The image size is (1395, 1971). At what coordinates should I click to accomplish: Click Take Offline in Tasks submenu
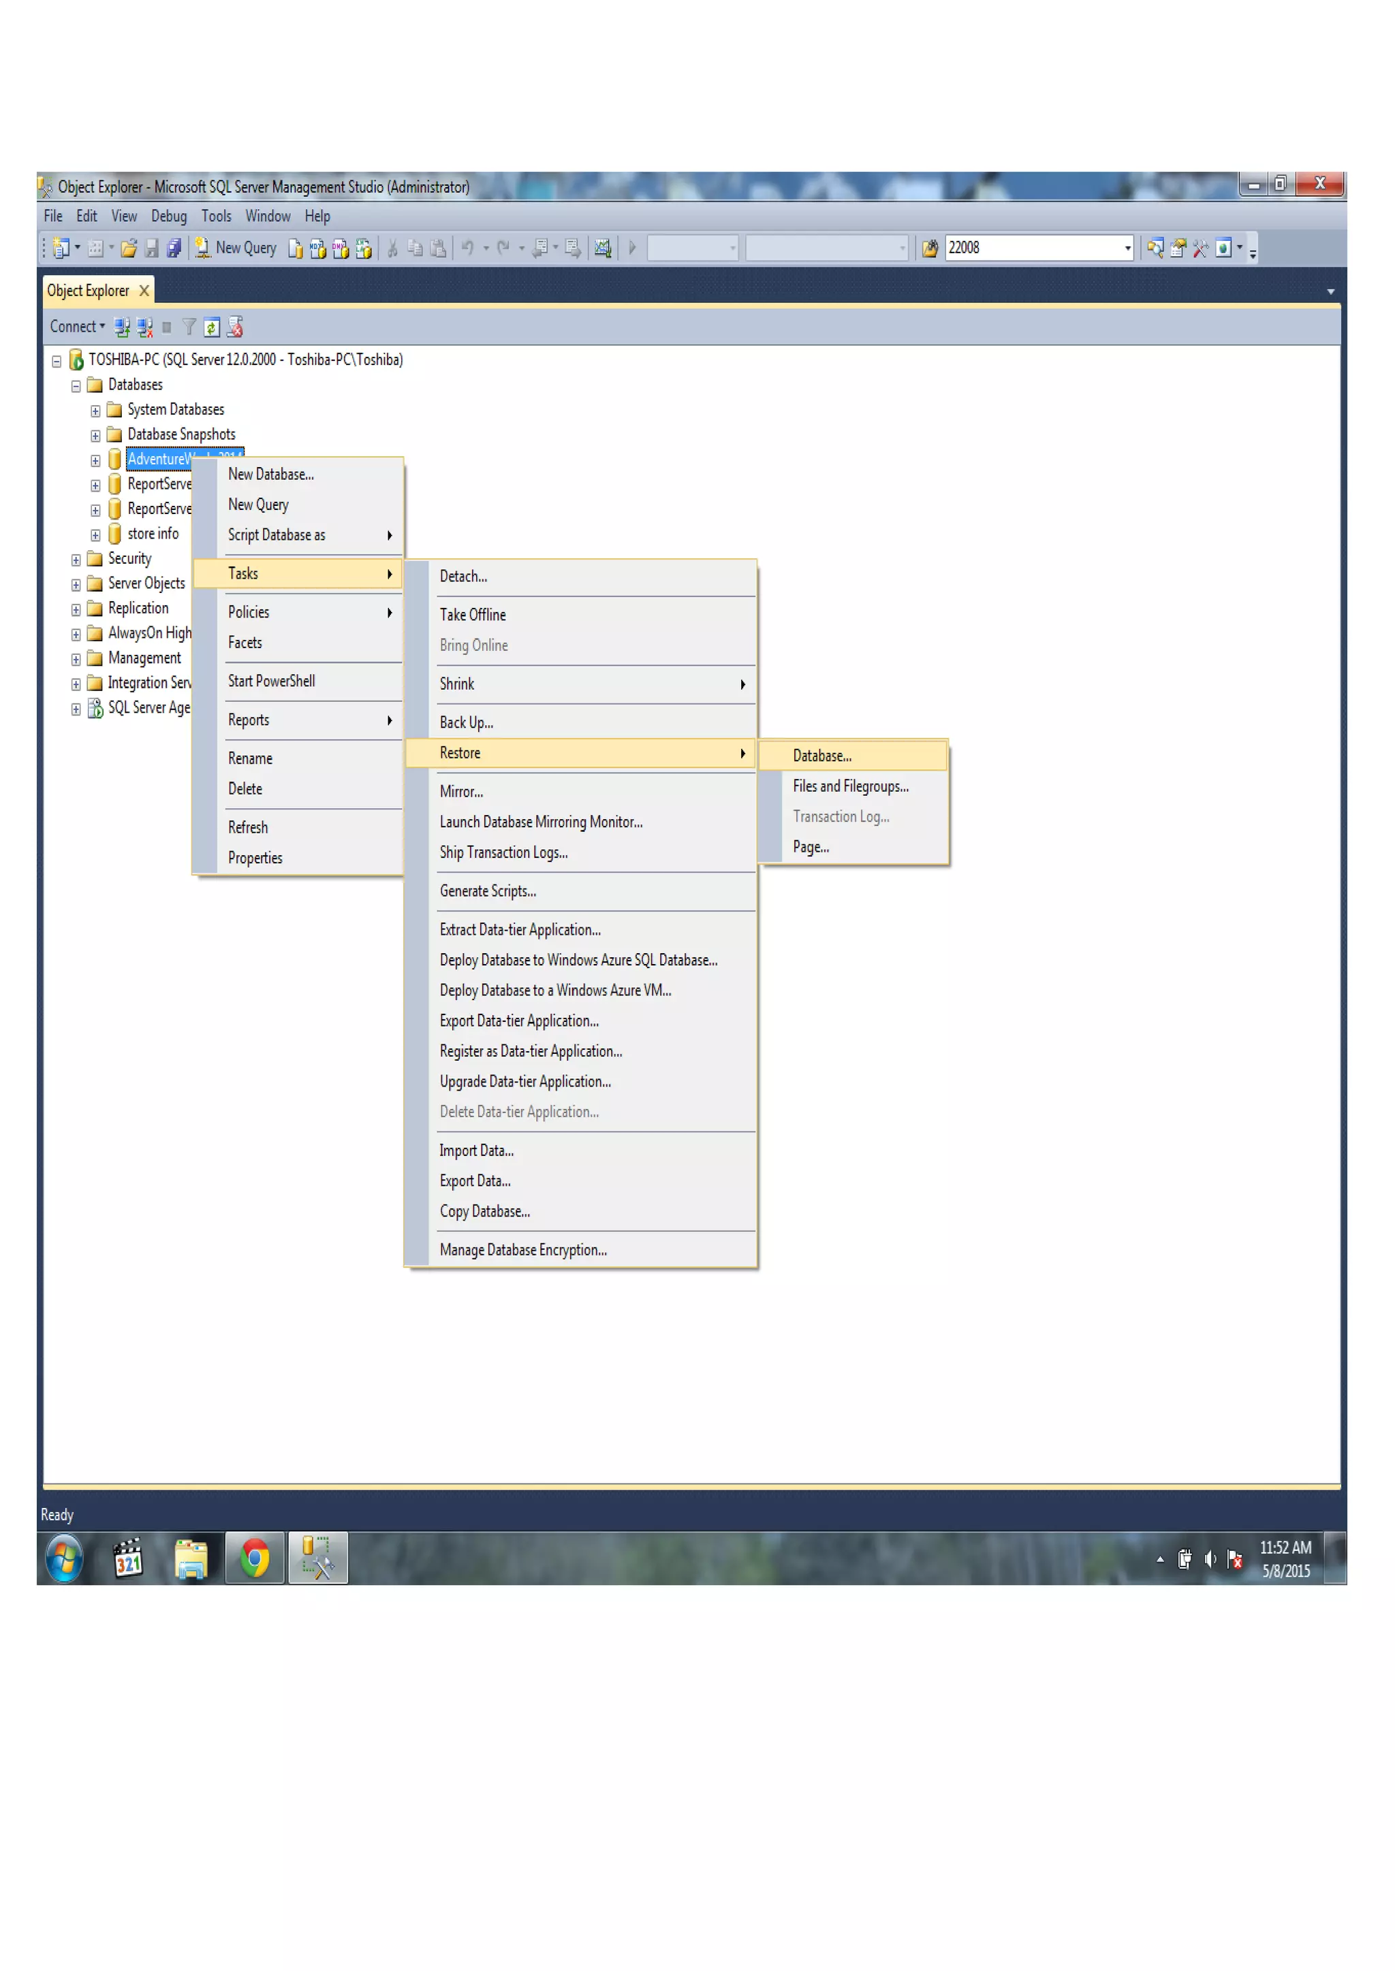473,615
